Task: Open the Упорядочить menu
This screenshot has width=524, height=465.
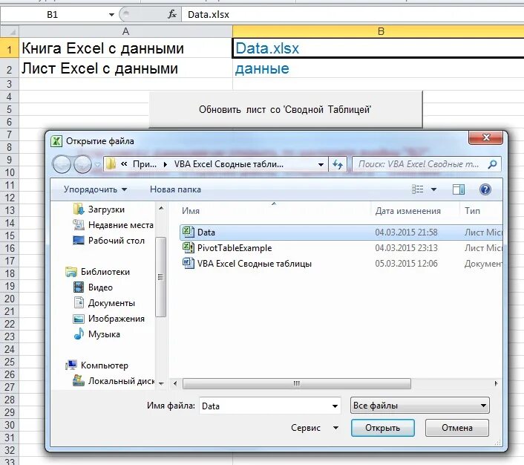Action: click(x=95, y=189)
